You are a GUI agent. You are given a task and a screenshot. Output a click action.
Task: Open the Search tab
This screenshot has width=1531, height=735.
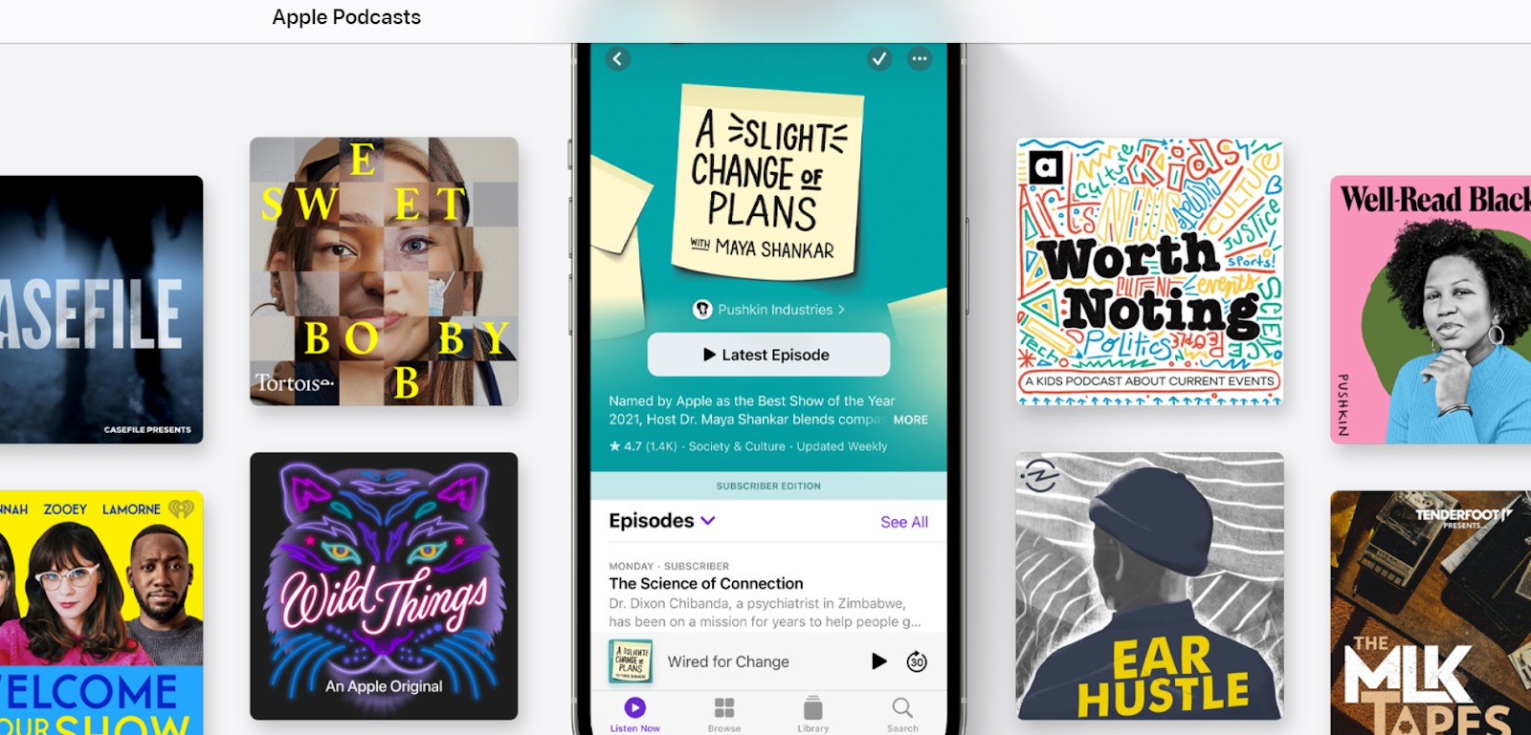click(x=902, y=714)
